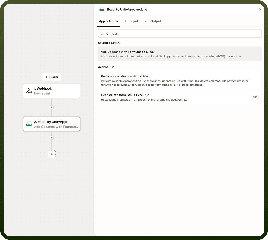Image resolution: width=268 pixels, height=240 pixels.
Task: Click the magnifier icon in search field
Action: coord(102,33)
